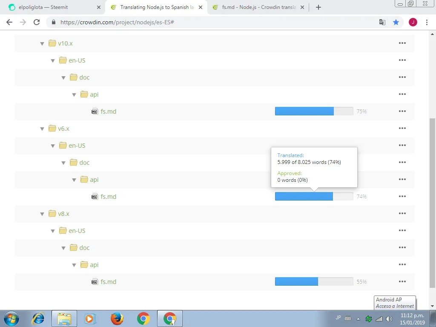436x327 pixels.
Task: Open fs.md file in v8.x
Action: 109,281
